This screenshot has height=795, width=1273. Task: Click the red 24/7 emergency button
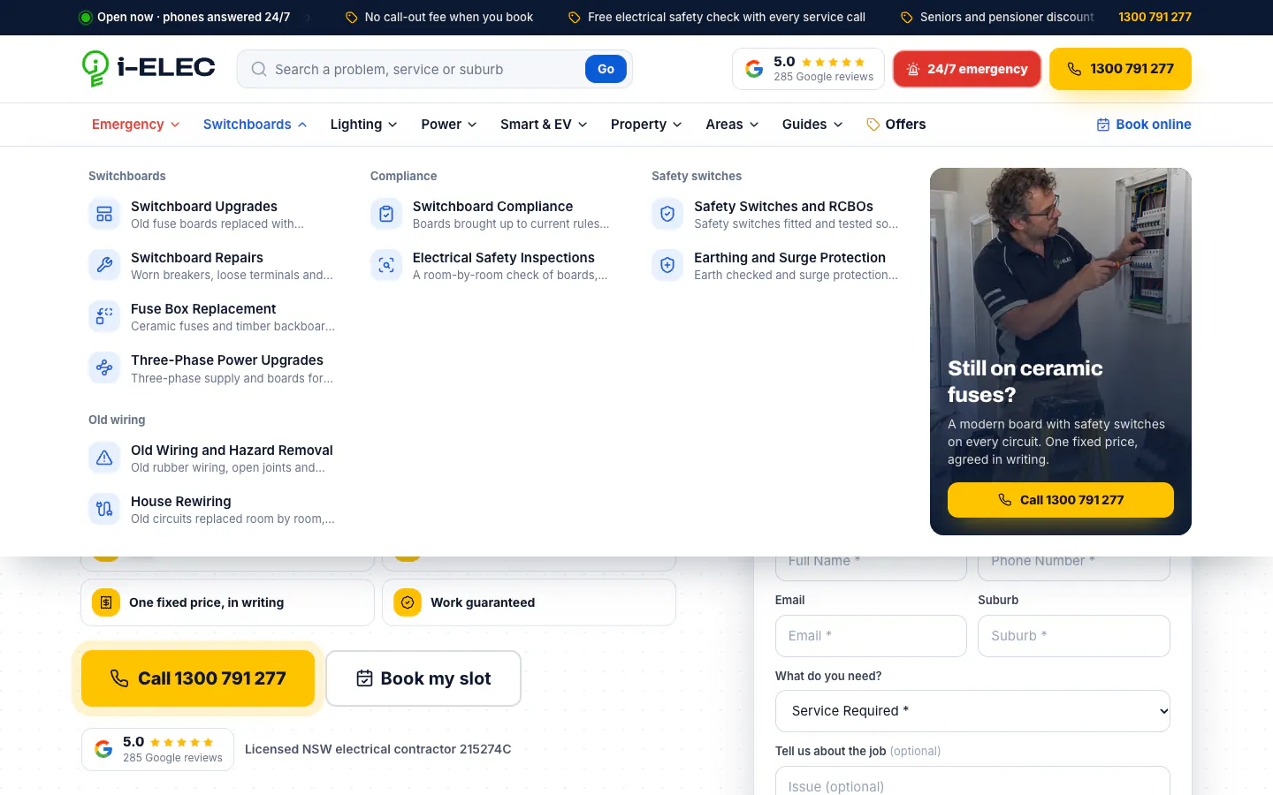coord(967,69)
